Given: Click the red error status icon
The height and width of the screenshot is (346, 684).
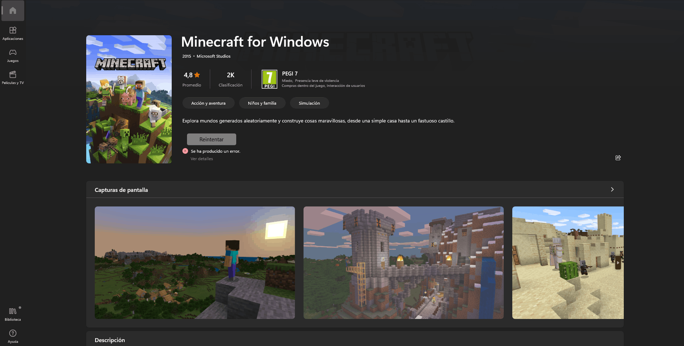Looking at the screenshot, I should 185,151.
